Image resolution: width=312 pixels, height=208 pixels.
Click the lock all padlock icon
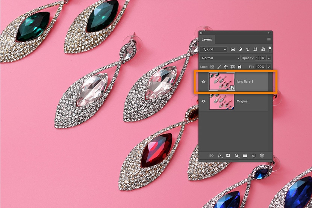coord(239,67)
